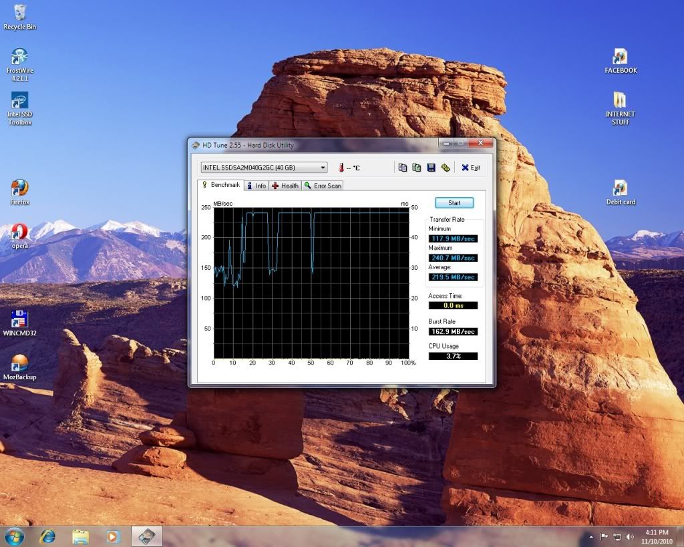Select the Recycle Bin desktop icon
Screen dimensions: 684x547
pyautogui.click(x=19, y=17)
